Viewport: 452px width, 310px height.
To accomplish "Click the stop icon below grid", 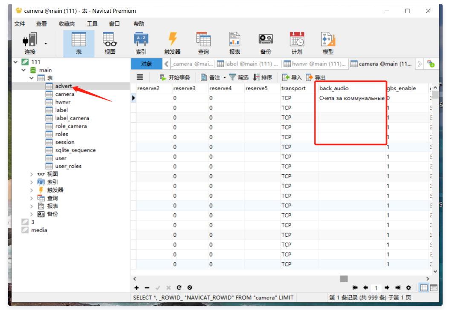I will click(190, 287).
